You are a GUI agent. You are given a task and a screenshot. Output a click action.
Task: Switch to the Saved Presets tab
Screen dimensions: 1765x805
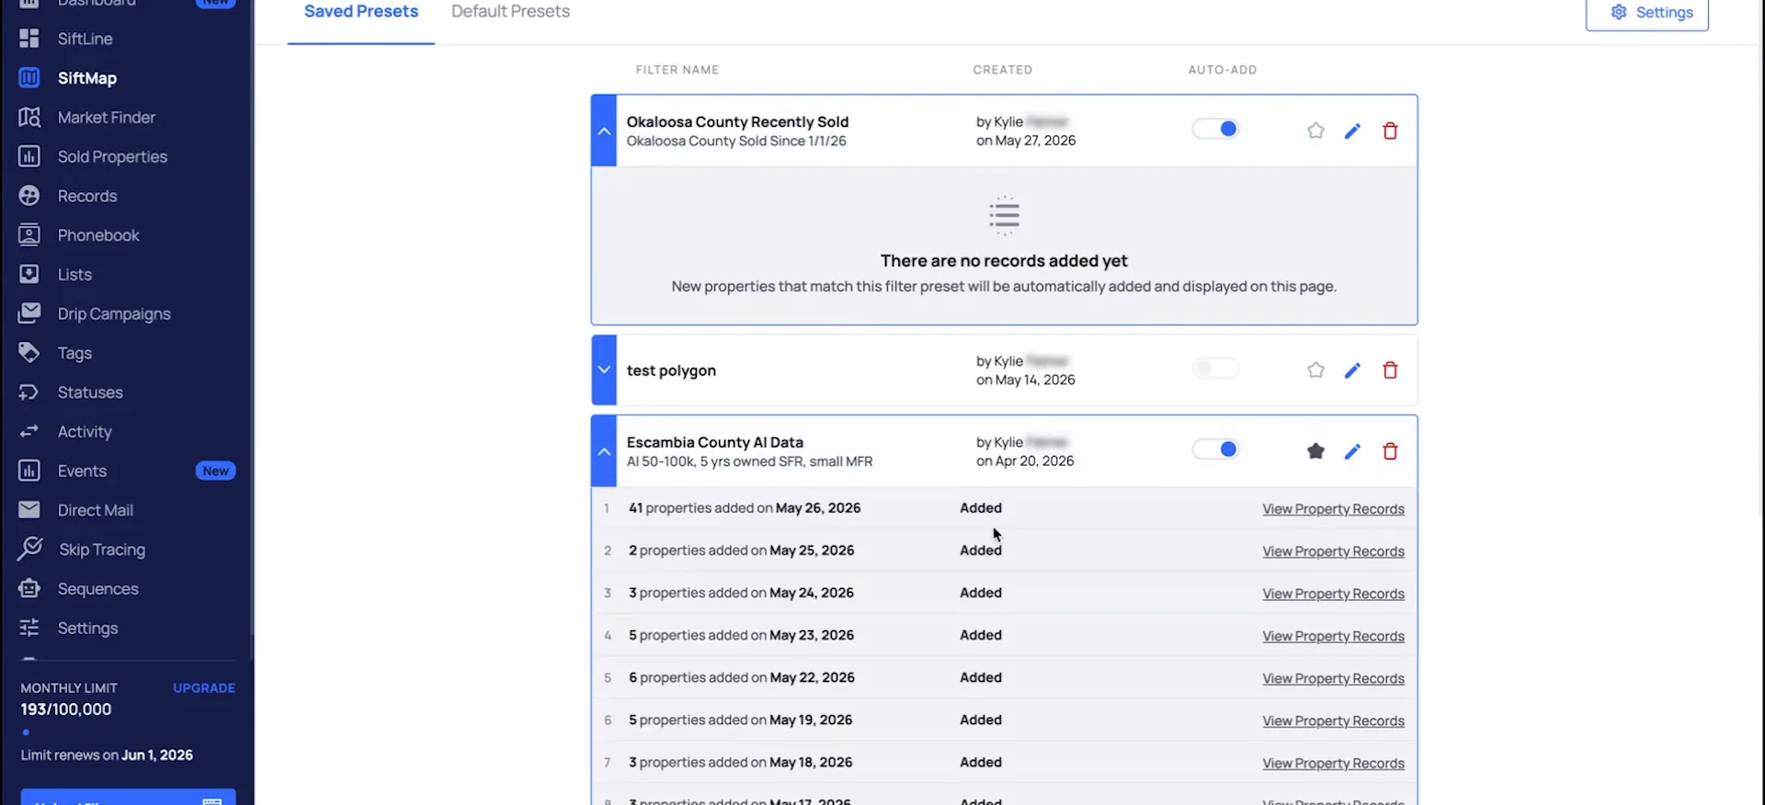pyautogui.click(x=361, y=12)
